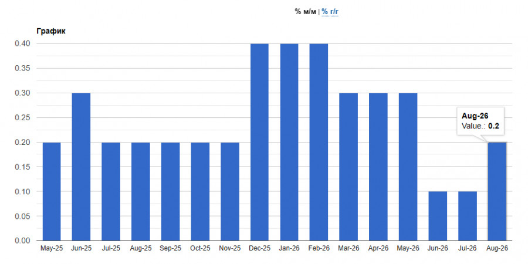Click the Apr-26 x-axis label

tap(378, 249)
